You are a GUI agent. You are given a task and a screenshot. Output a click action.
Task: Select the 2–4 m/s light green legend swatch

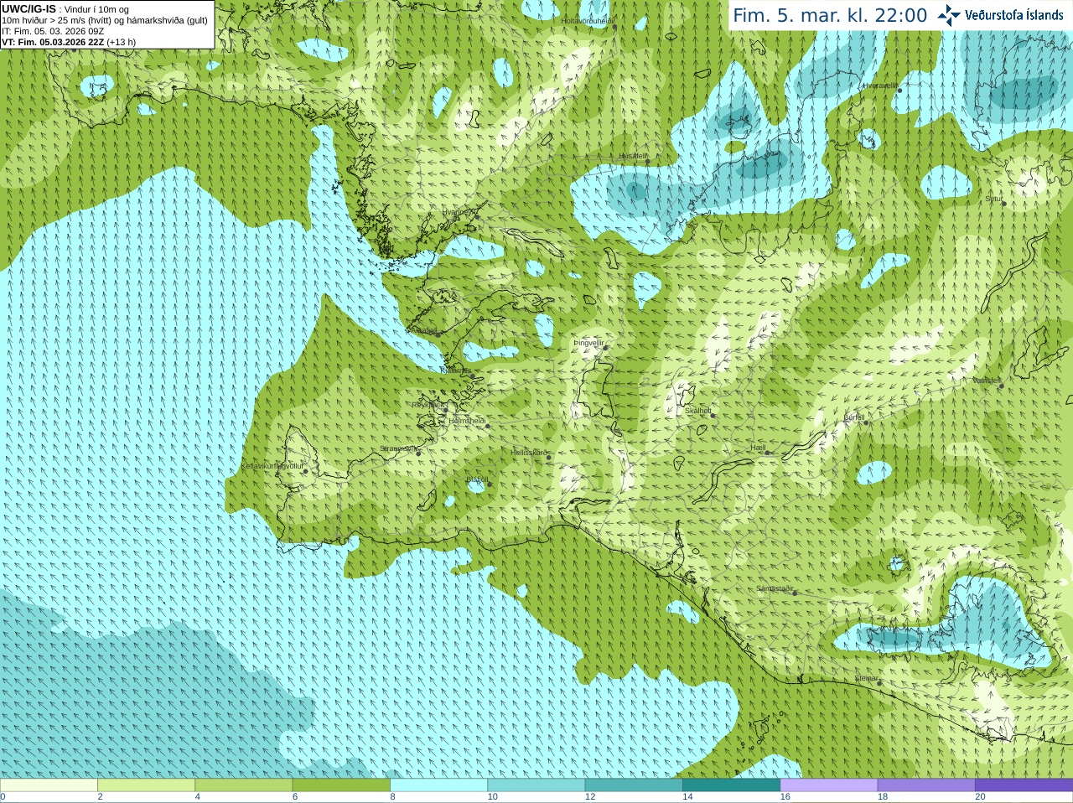[x=146, y=785]
